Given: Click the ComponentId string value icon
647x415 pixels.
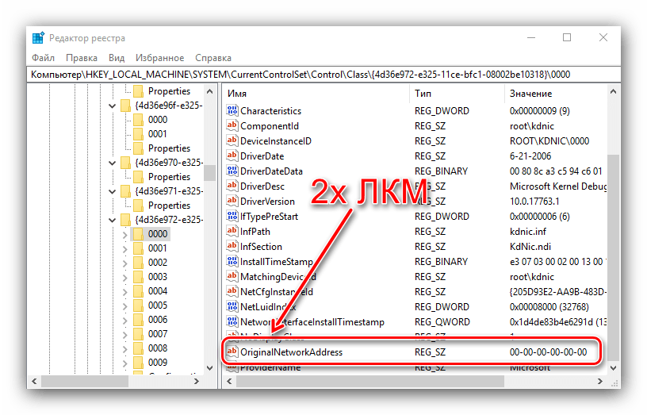Looking at the screenshot, I should pyautogui.click(x=232, y=126).
